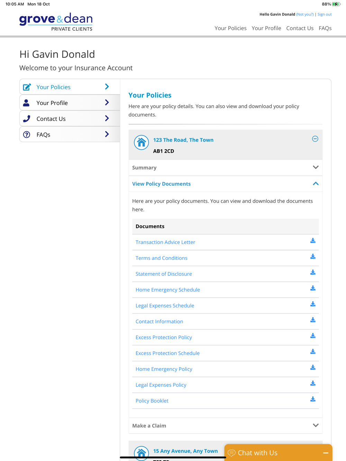
Task: Minimize the Chat with Us widget
Action: pyautogui.click(x=326, y=453)
